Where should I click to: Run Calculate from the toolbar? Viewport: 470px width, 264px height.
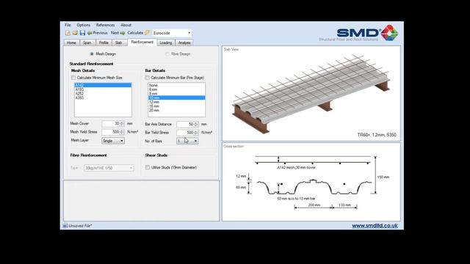click(139, 33)
